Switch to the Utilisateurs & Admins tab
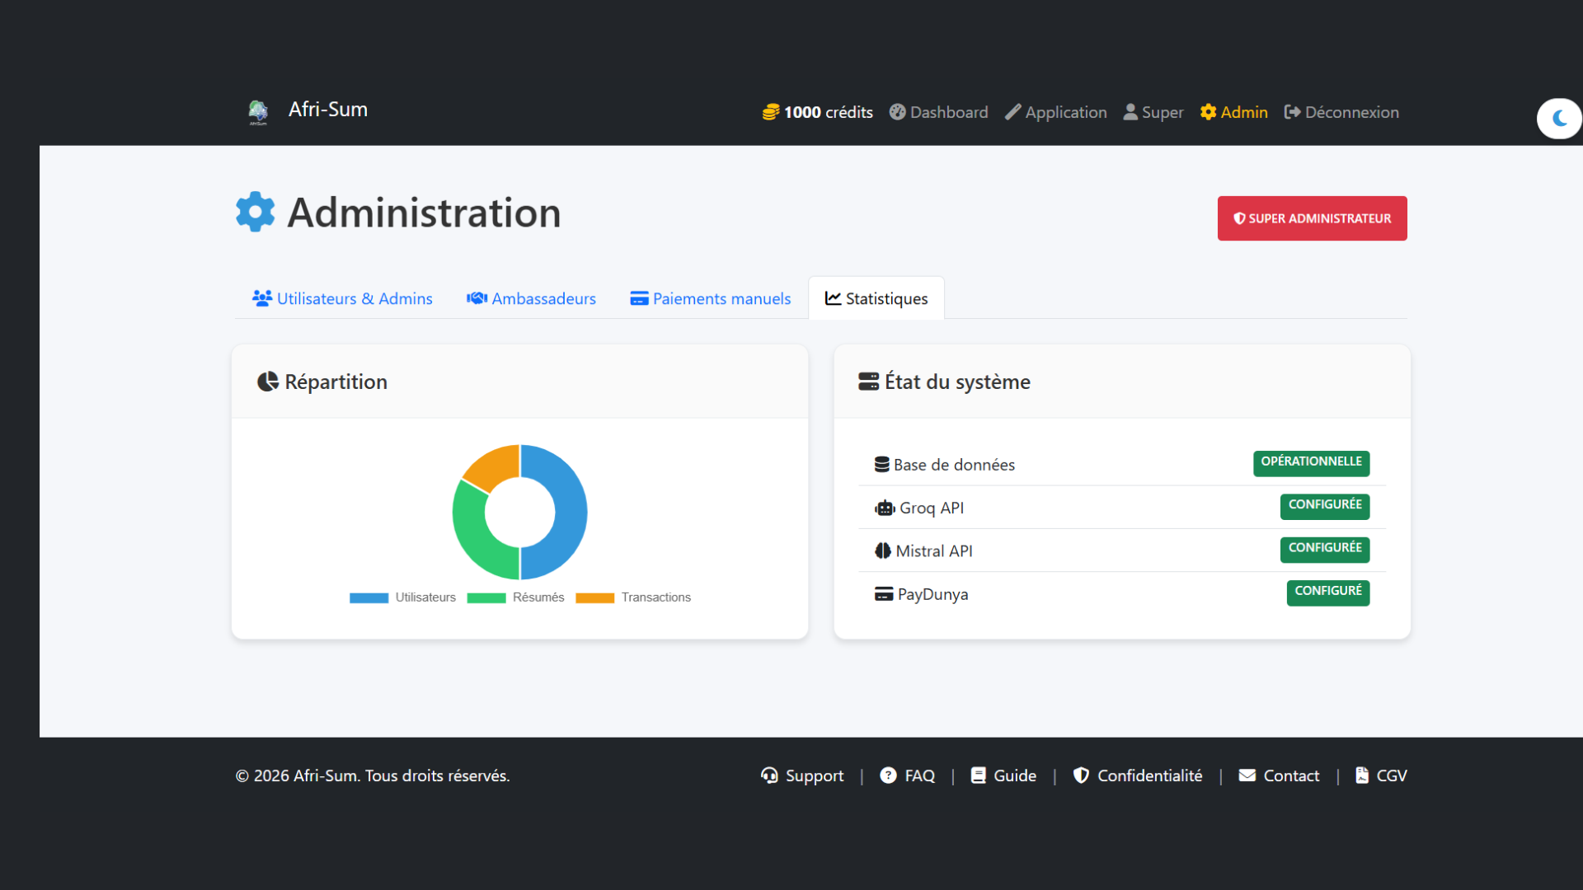This screenshot has width=1583, height=890. click(x=342, y=298)
